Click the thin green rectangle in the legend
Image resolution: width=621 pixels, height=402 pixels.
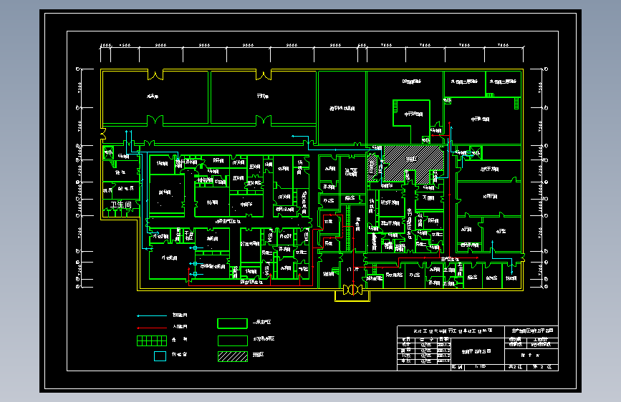[x=233, y=340]
